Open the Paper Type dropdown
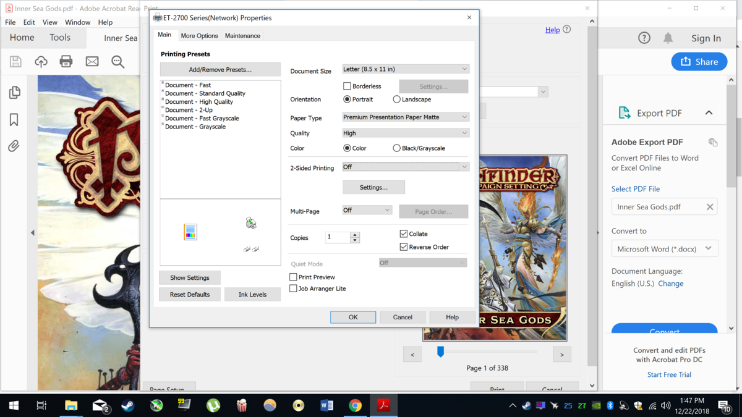 point(405,117)
